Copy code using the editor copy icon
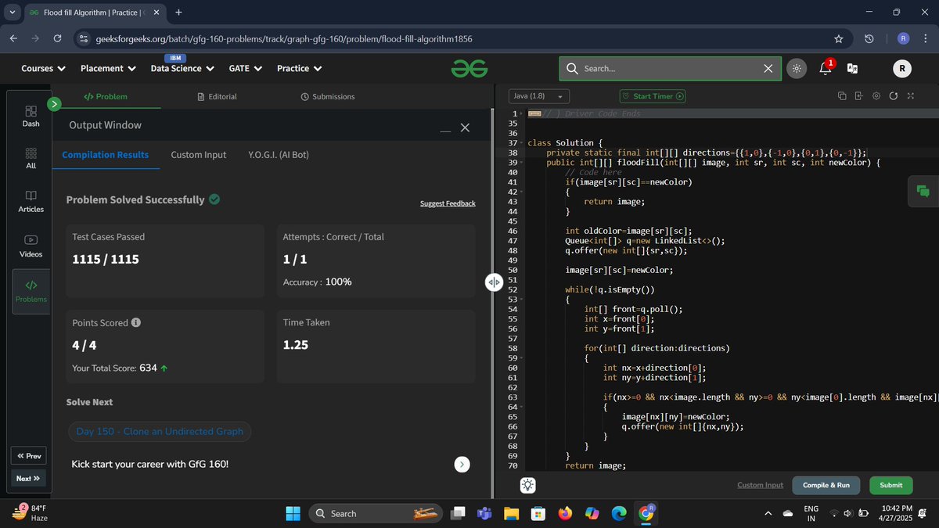Screen dimensions: 939x528 (x=842, y=96)
